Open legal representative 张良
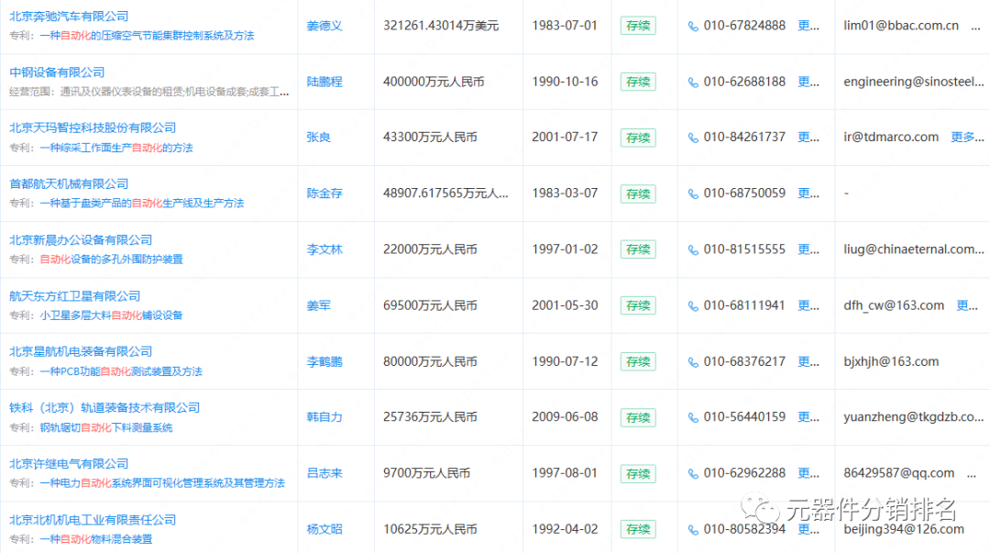The width and height of the screenshot is (990, 553). click(318, 138)
